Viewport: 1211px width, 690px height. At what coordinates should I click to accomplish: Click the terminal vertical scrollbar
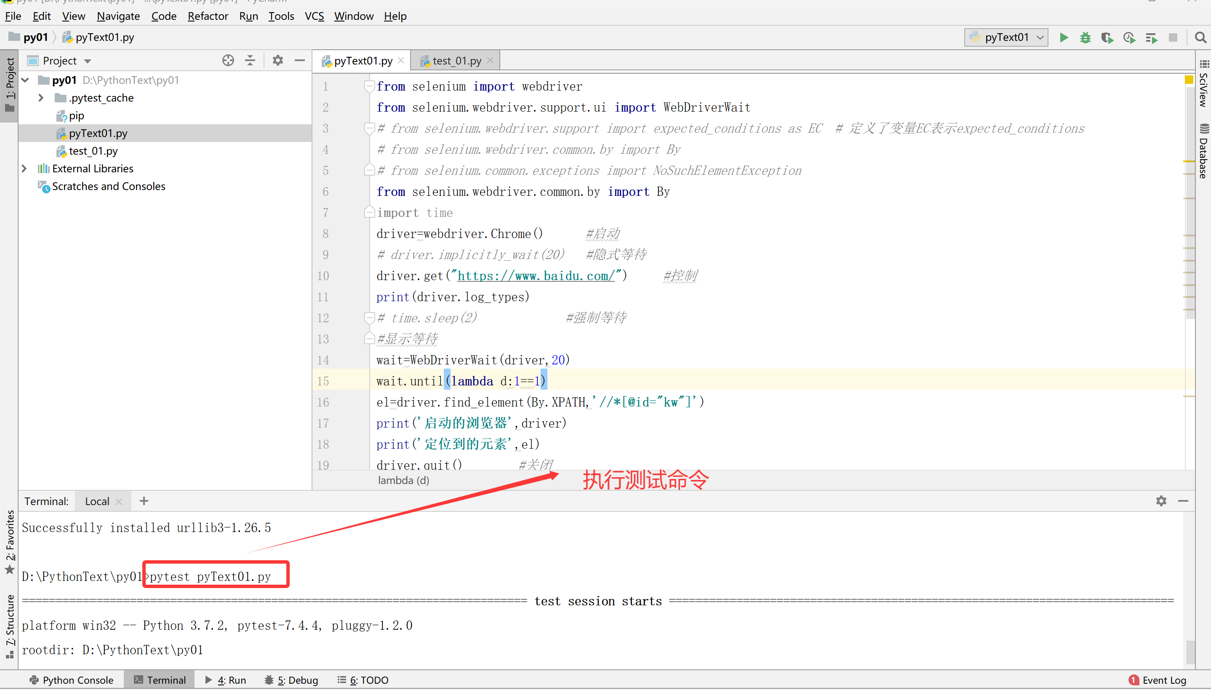(1191, 652)
